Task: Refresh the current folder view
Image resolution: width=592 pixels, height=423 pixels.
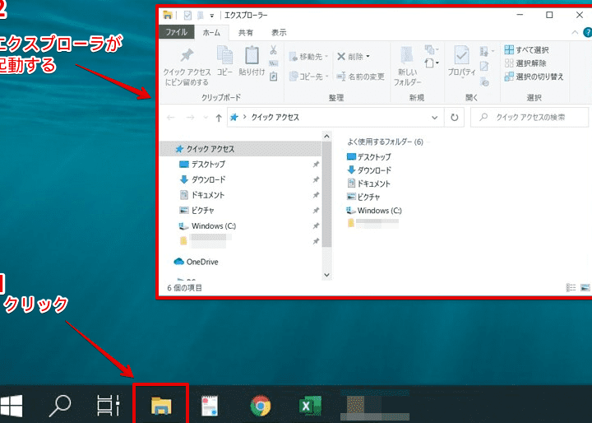Action: point(455,118)
